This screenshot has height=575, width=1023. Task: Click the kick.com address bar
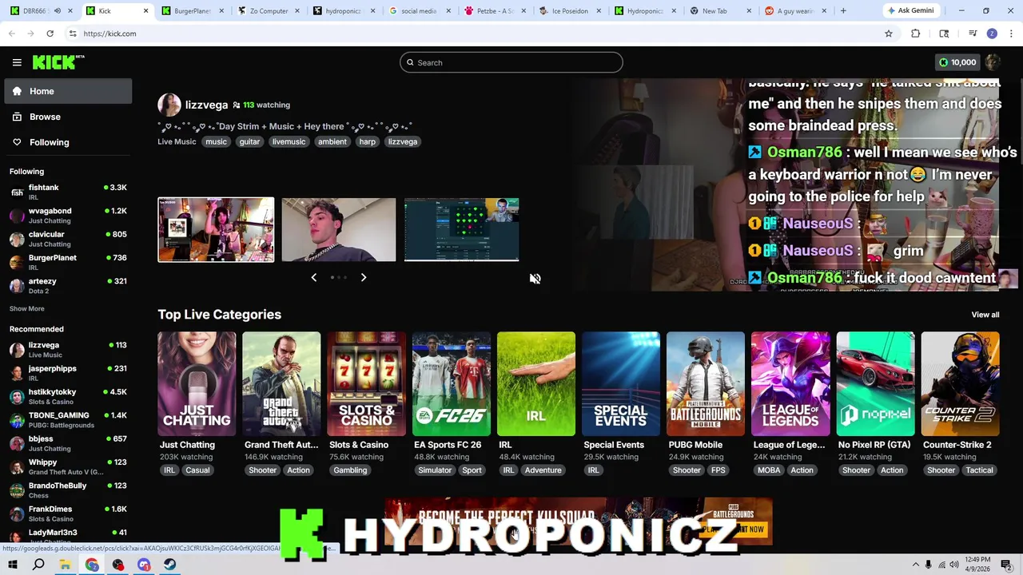tap(472, 34)
